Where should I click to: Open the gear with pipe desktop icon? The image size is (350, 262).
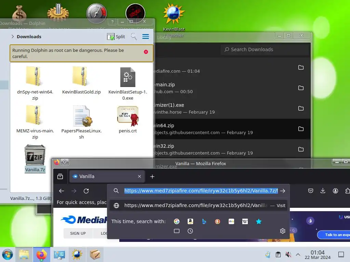(58, 12)
